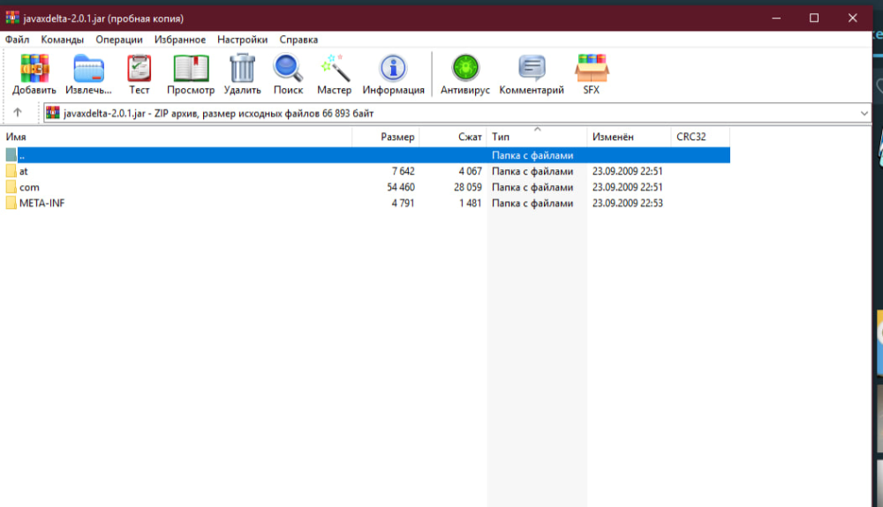Viewport: 883px width, 507px height.
Task: Click the parent folder '..' icon
Action: 11,155
